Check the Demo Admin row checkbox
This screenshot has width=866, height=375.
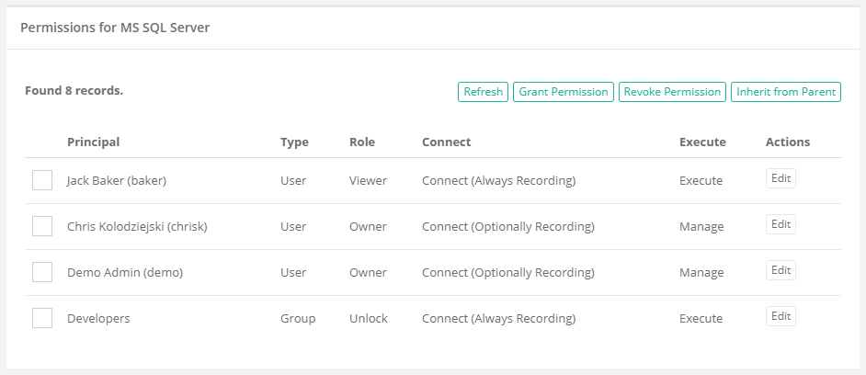coord(42,272)
